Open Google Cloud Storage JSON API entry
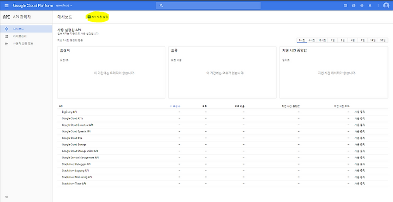The height and width of the screenshot is (202, 393). (80, 151)
